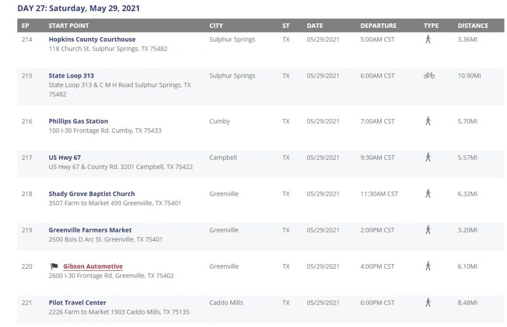Click the walking icon for Gibson Automotive row

(428, 266)
